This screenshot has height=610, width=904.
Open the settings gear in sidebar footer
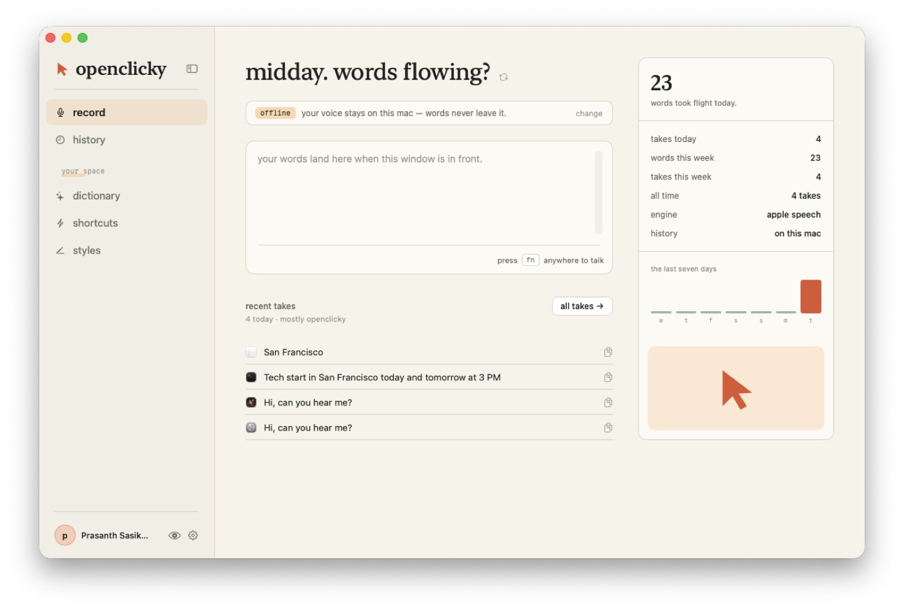(x=193, y=536)
